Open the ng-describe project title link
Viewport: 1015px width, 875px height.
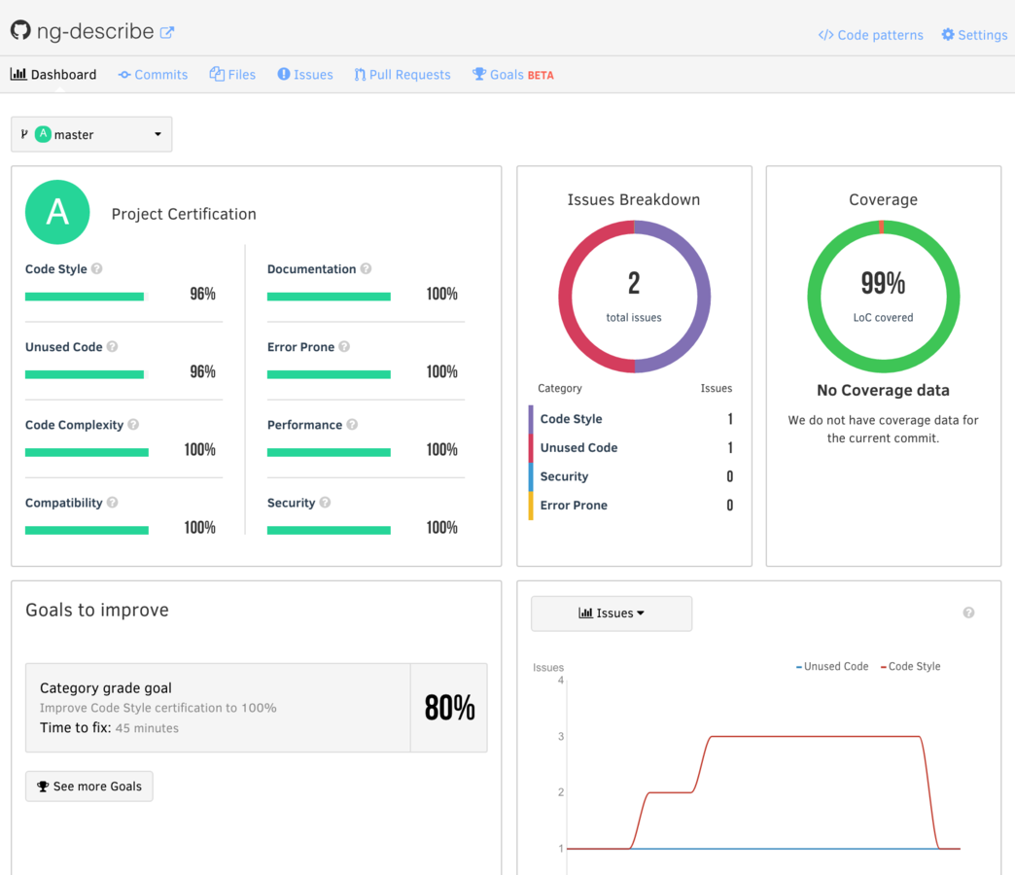click(95, 31)
